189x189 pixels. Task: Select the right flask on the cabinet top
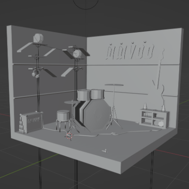[x=163, y=108]
